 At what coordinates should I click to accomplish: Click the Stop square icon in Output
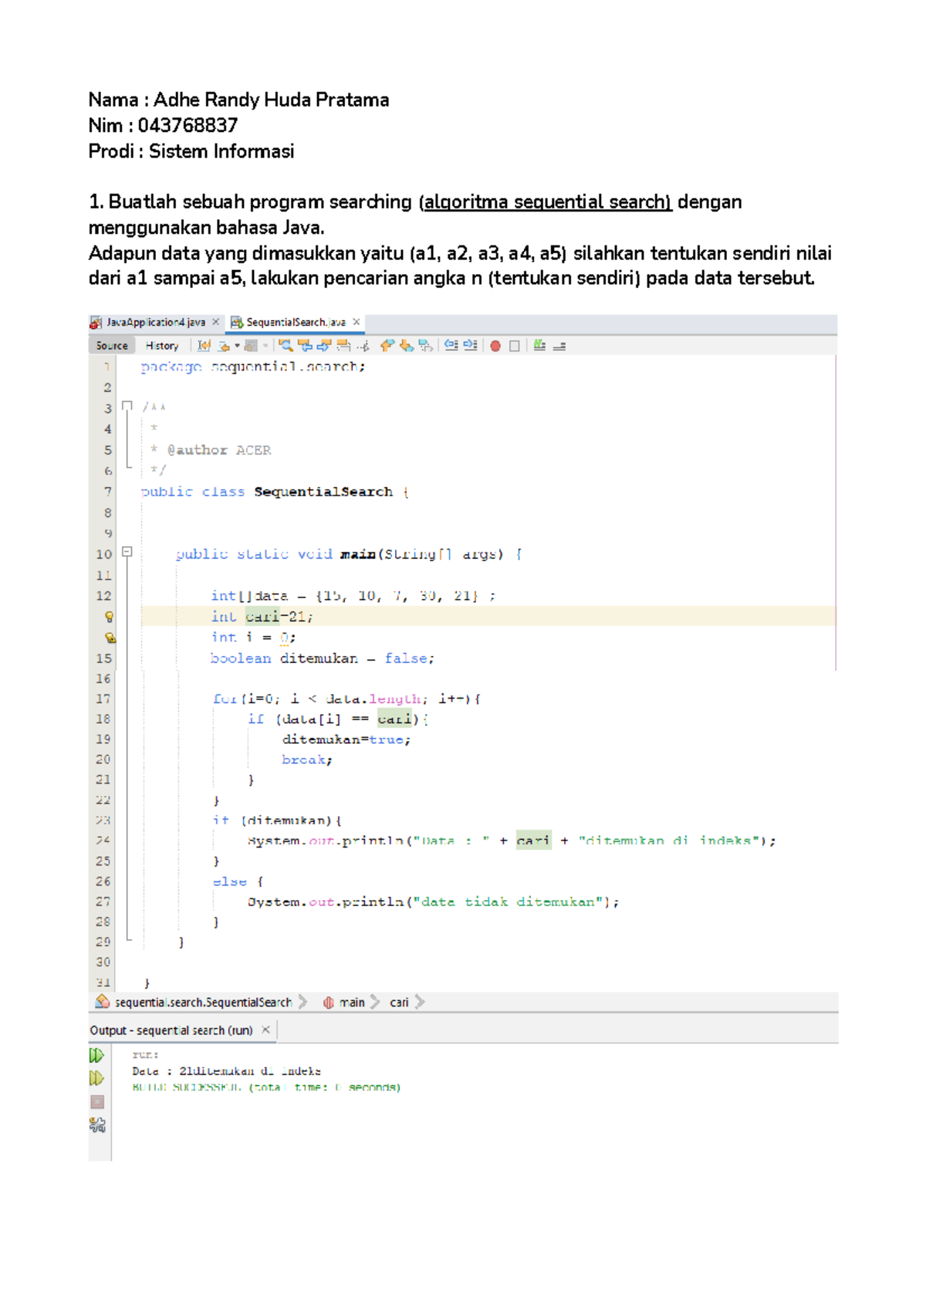97,1102
